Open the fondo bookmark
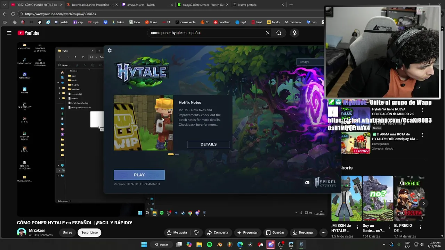445x250 pixels. (273, 22)
